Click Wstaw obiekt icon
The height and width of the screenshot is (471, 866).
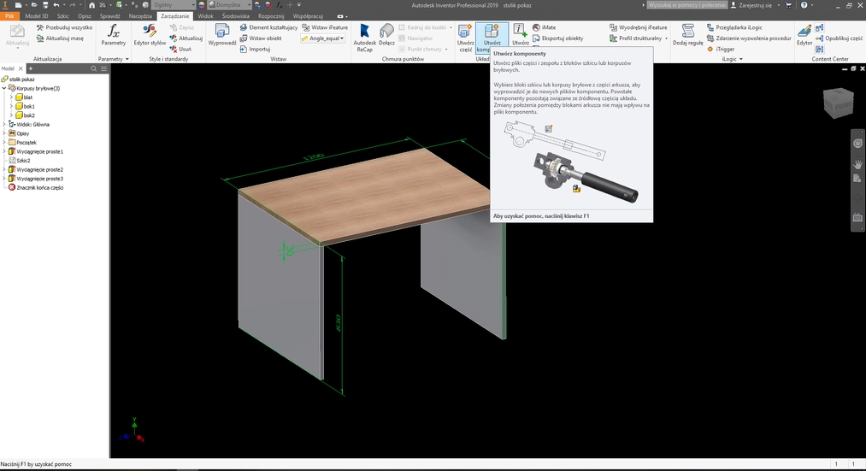point(244,38)
